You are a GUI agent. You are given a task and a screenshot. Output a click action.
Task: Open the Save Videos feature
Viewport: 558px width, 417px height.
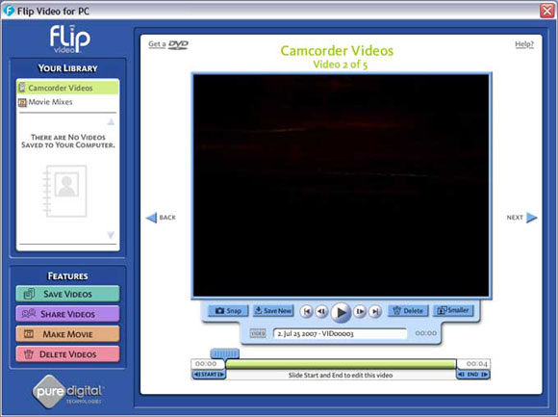pyautogui.click(x=67, y=294)
